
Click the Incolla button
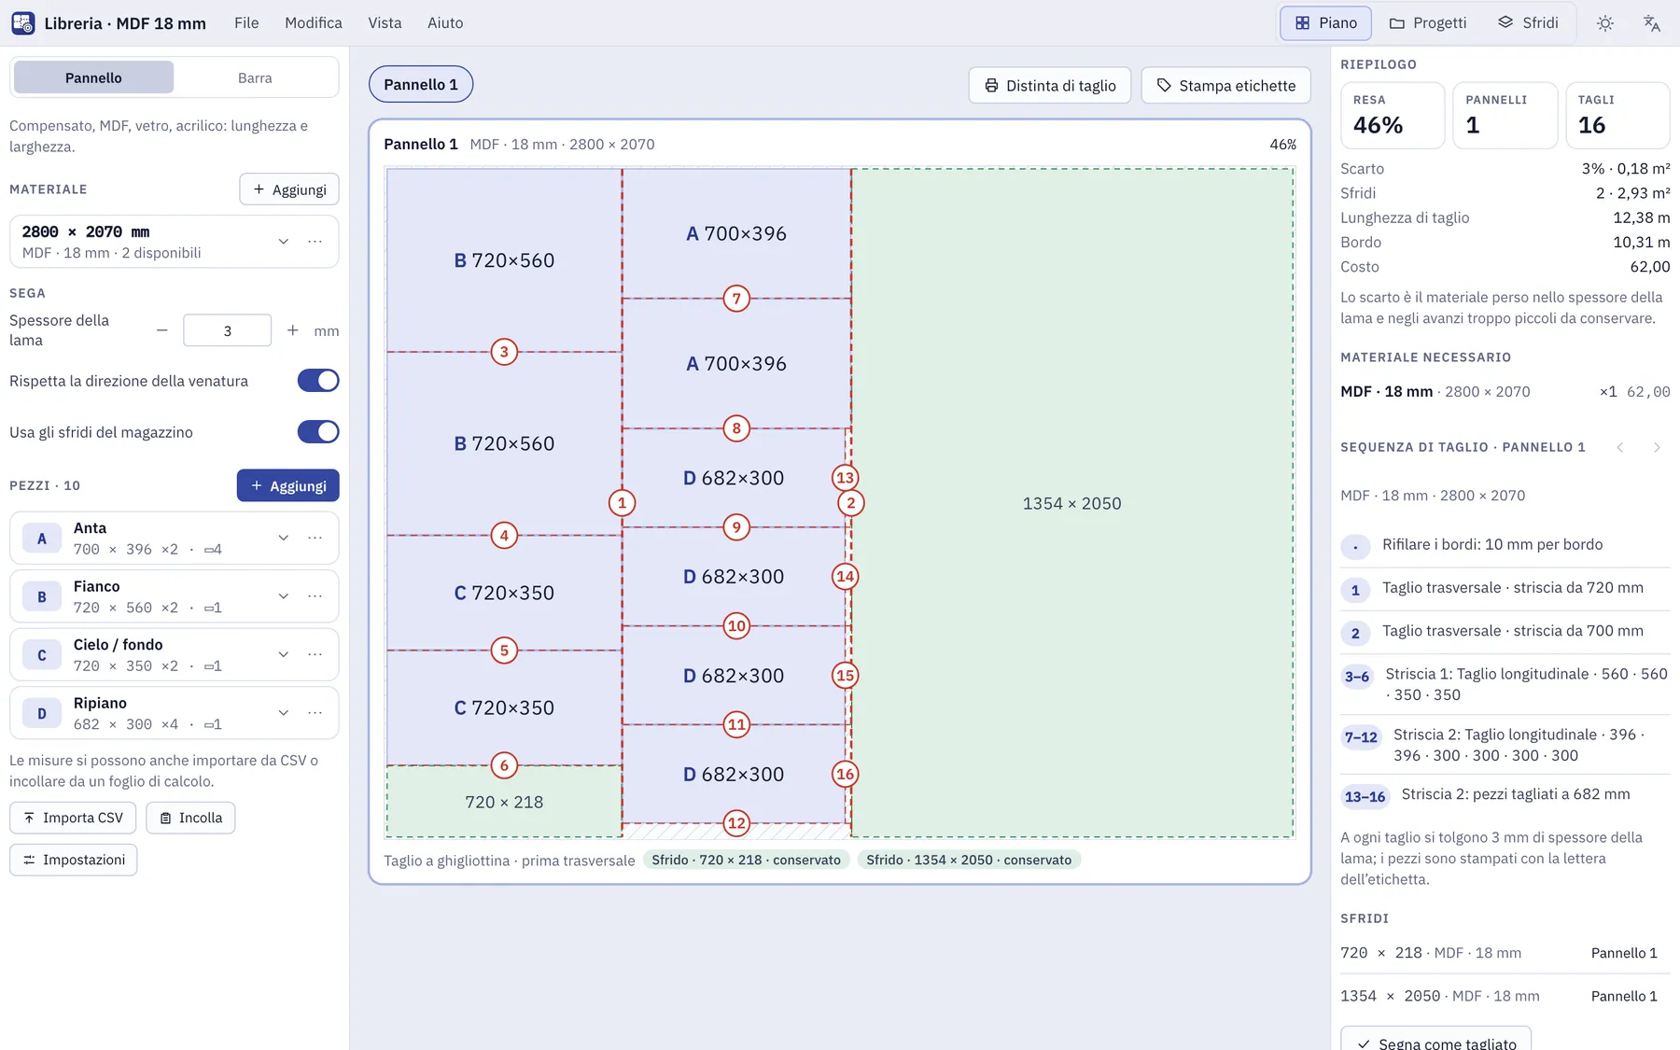click(x=190, y=818)
